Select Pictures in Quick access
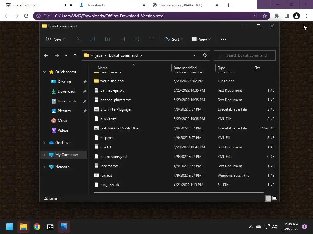 [x=64, y=111]
